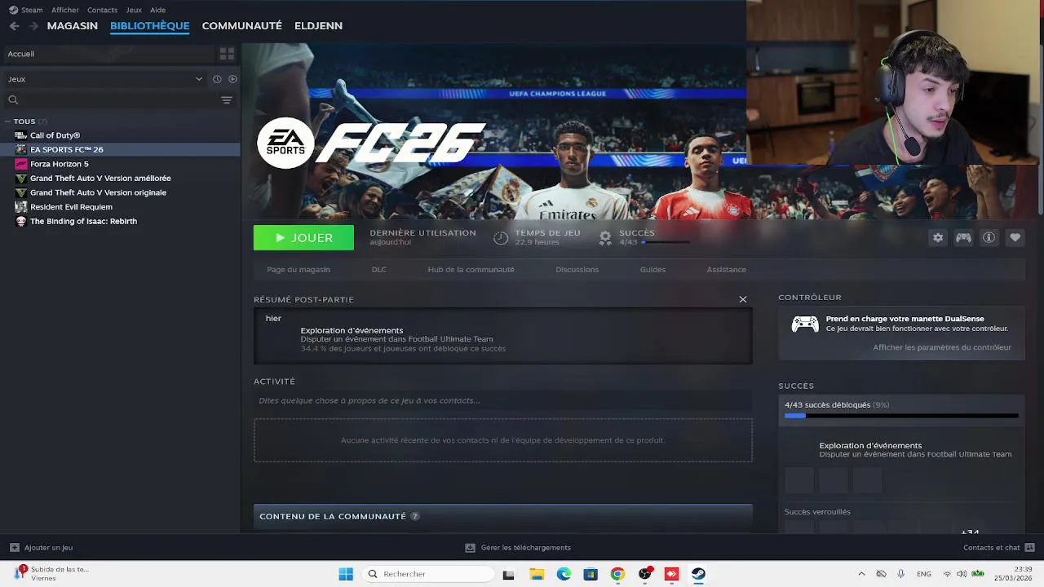Click the small Succès progress bar in header
This screenshot has height=587, width=1044.
pyautogui.click(x=666, y=242)
